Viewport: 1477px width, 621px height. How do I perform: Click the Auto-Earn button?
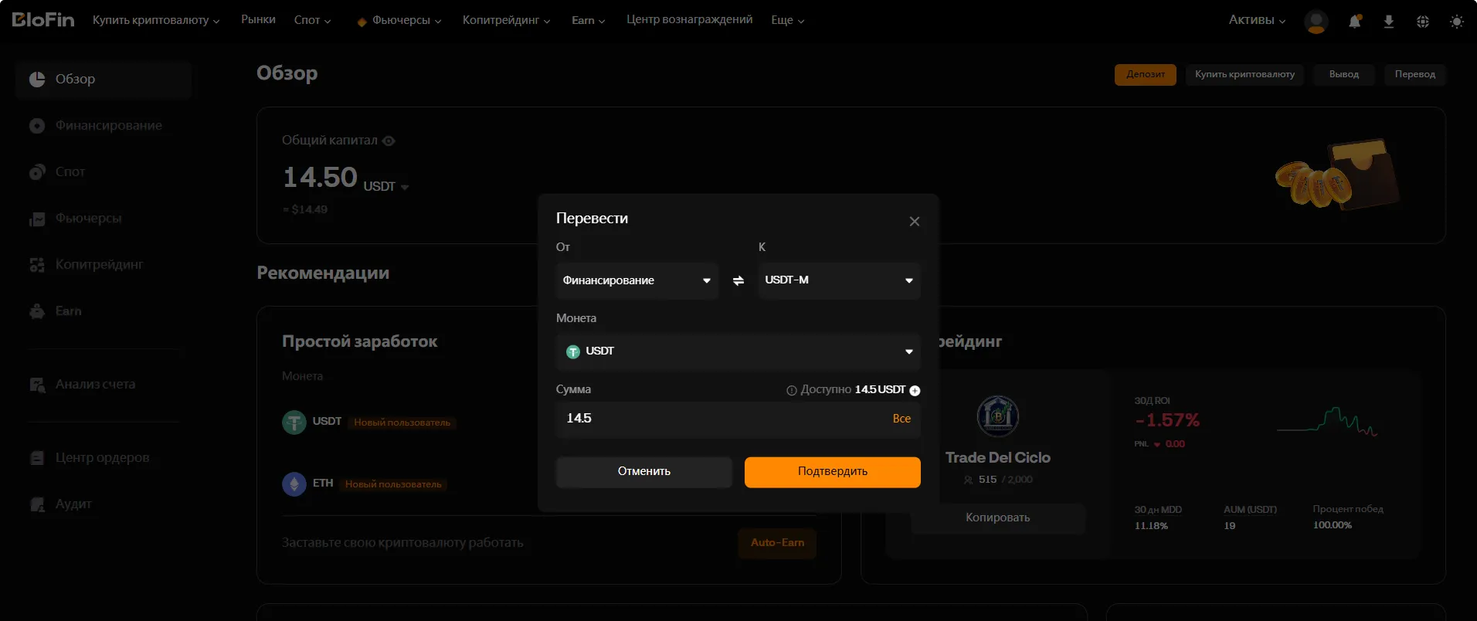click(x=777, y=543)
